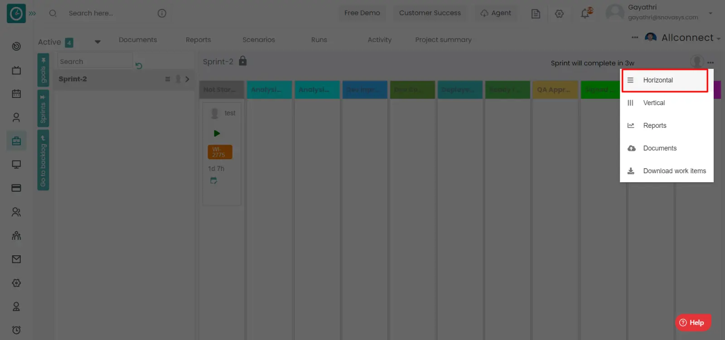The height and width of the screenshot is (340, 725).
Task: Click the briefcase projects icon in sidebar
Action: [16, 141]
